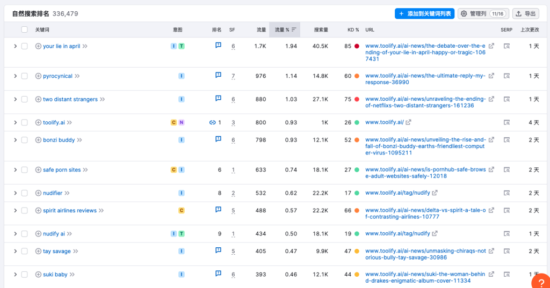This screenshot has width=550, height=288.
Task: Expand the two distant strangers row
Action: click(15, 100)
